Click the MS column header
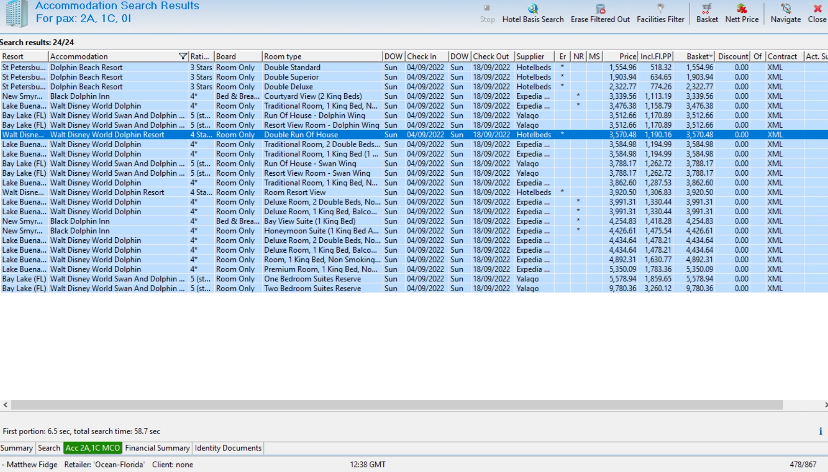The image size is (828, 472). (x=594, y=56)
